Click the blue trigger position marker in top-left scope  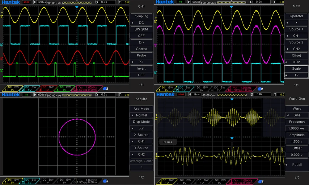tap(77, 7)
